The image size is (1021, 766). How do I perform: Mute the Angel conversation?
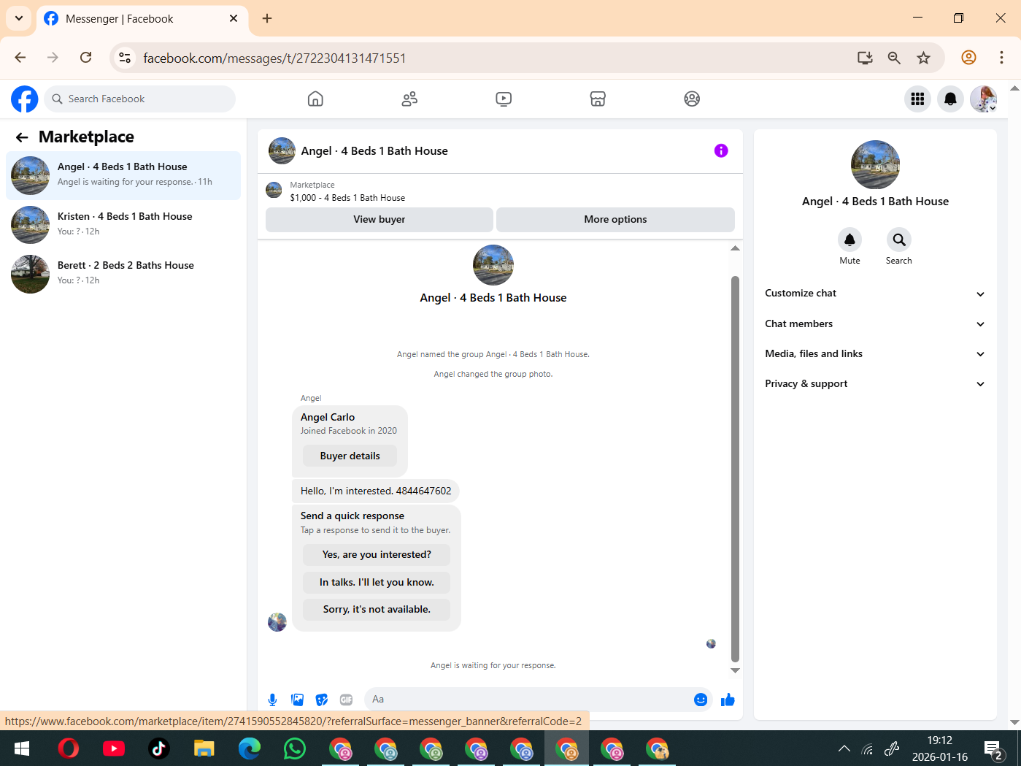tap(849, 240)
